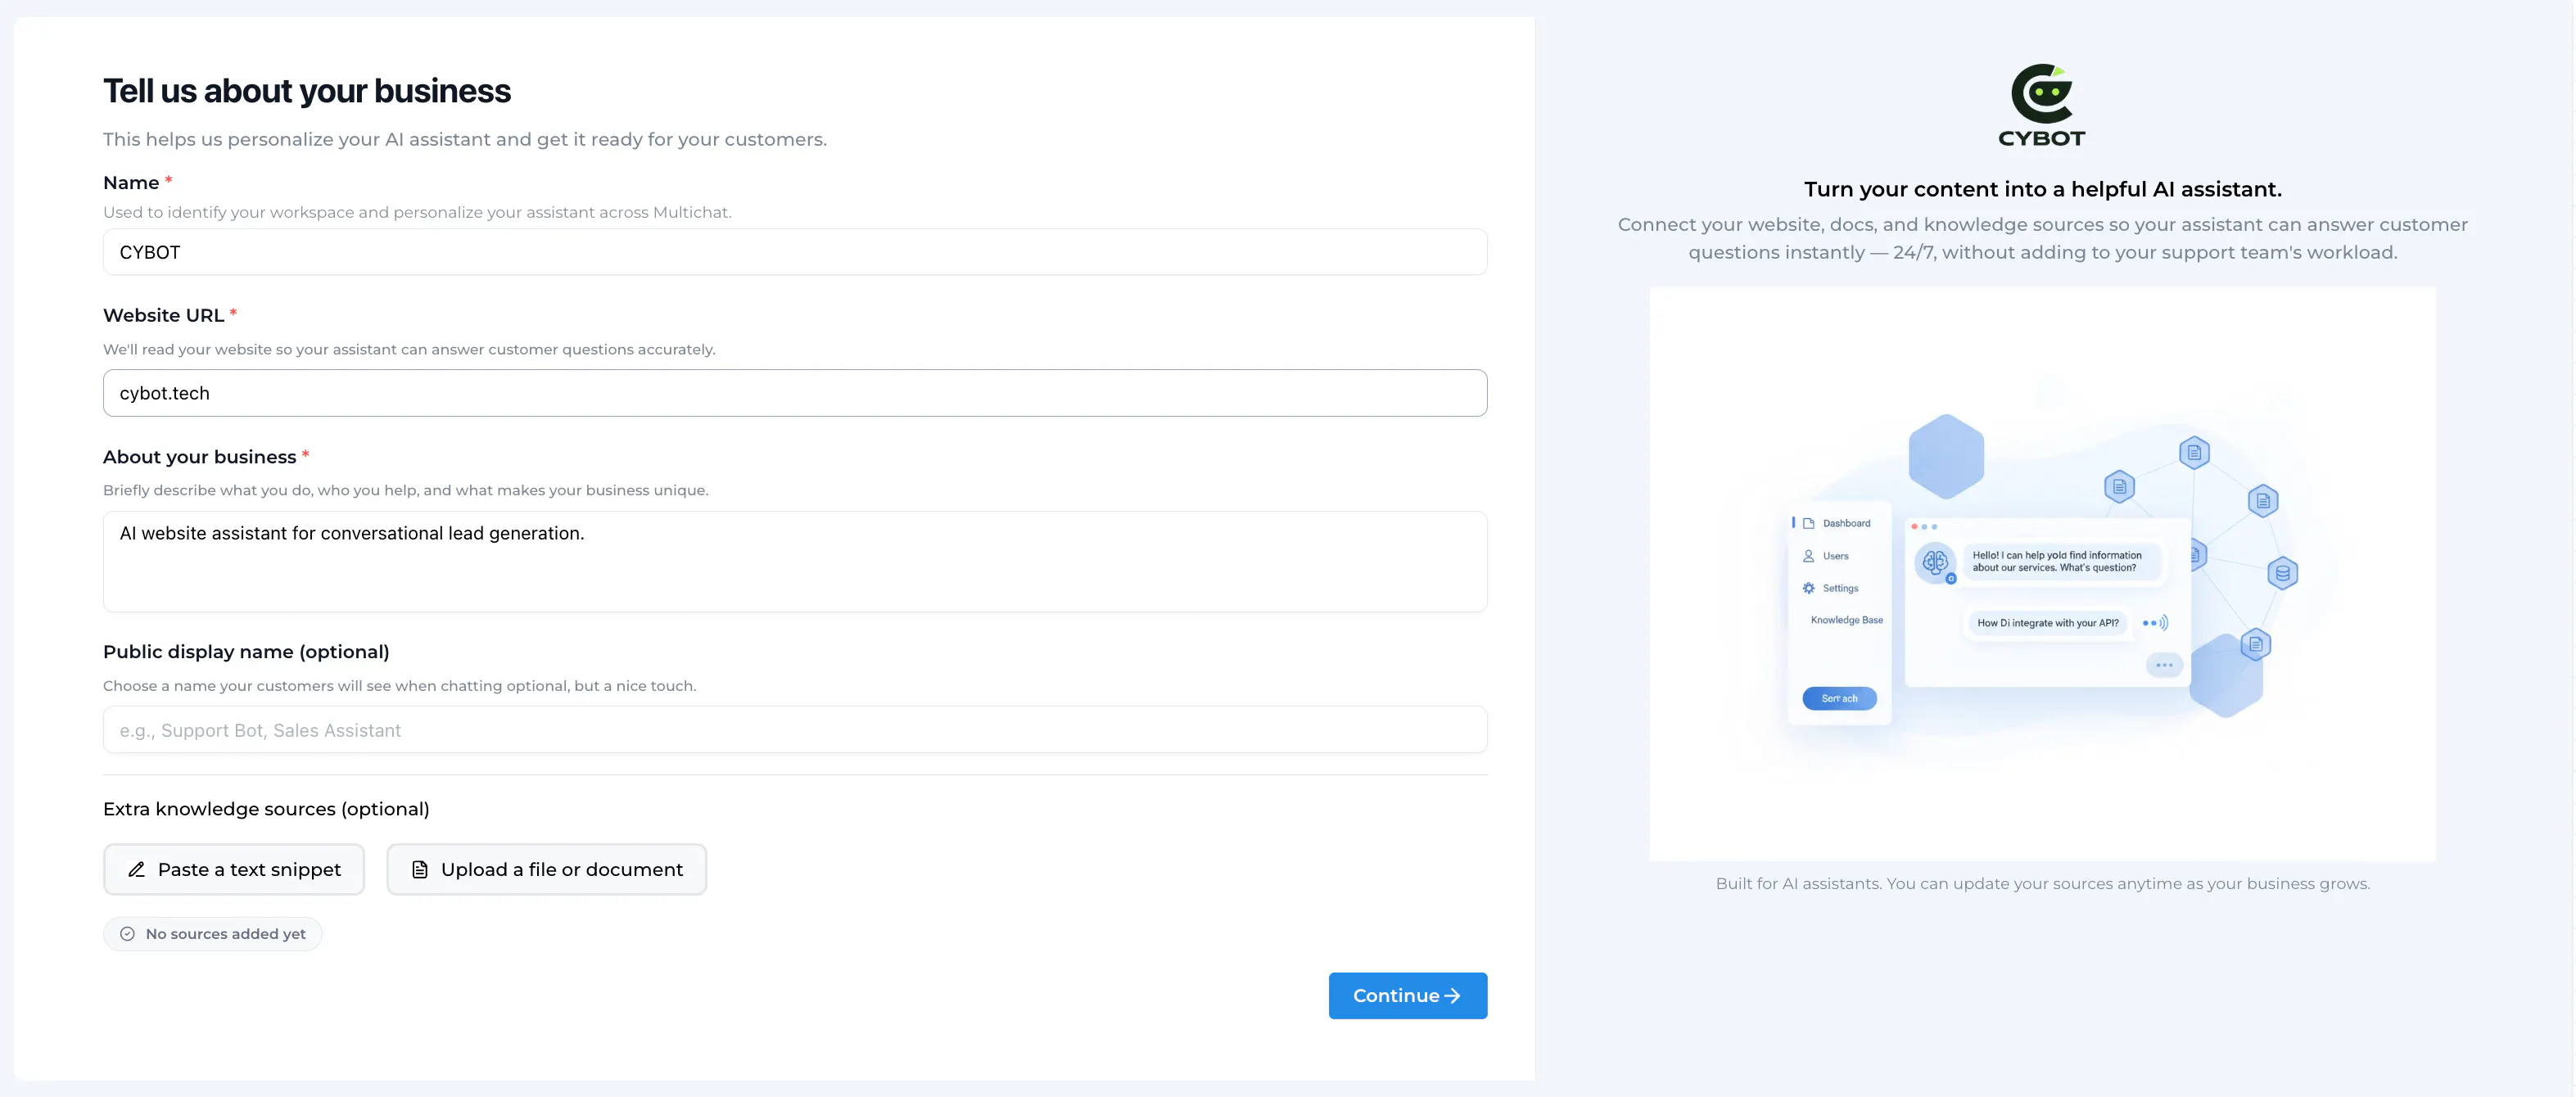2576x1097 pixels.
Task: Click the assistant illustration image
Action: pyautogui.click(x=2042, y=574)
